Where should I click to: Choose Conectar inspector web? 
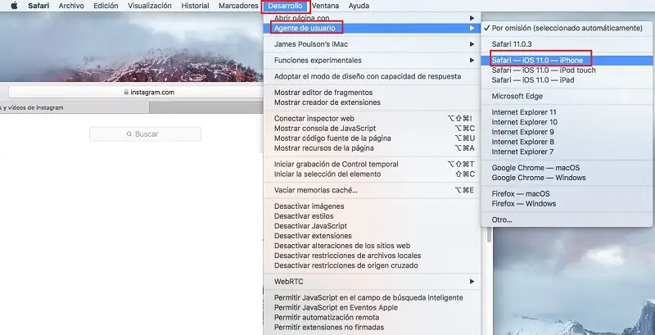(x=373, y=119)
